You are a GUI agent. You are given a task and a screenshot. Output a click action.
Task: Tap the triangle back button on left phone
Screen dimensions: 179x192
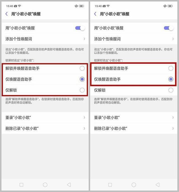(69, 185)
